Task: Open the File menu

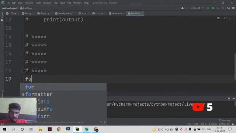Action: click(8, 3)
